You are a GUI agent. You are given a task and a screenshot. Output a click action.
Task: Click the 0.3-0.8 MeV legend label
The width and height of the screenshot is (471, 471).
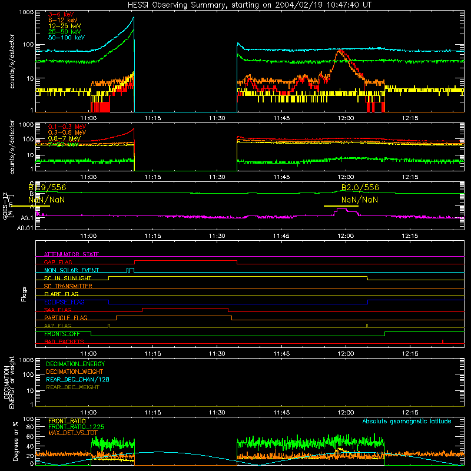(x=67, y=132)
